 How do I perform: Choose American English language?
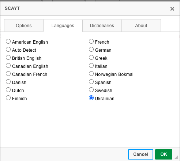(x=8, y=41)
